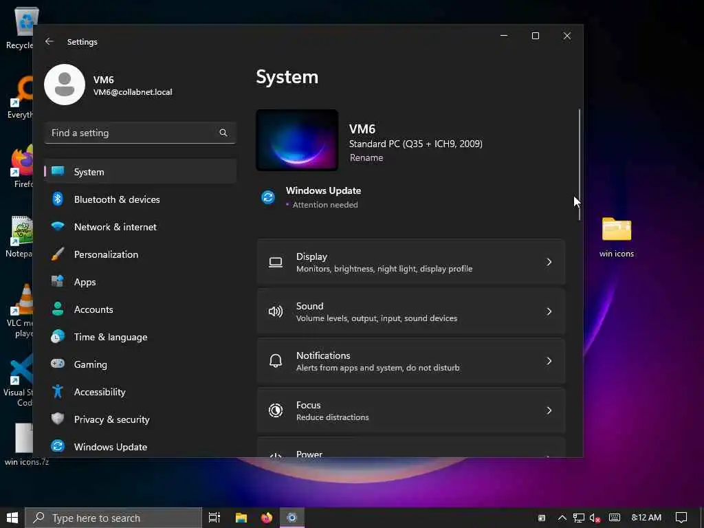Expand the Display settings chevron
Viewport: 704px width, 528px height.
click(549, 262)
